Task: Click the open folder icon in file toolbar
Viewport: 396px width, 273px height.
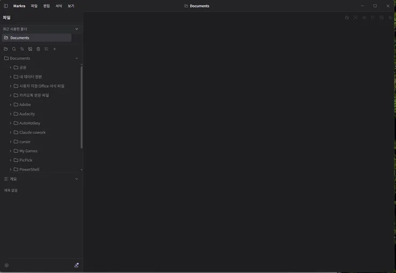Action: click(x=6, y=49)
